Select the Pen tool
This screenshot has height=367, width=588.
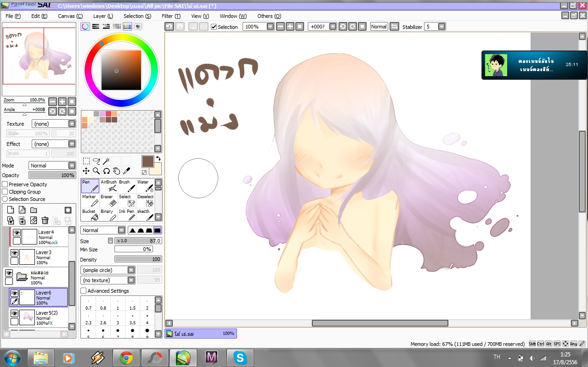pyautogui.click(x=90, y=186)
